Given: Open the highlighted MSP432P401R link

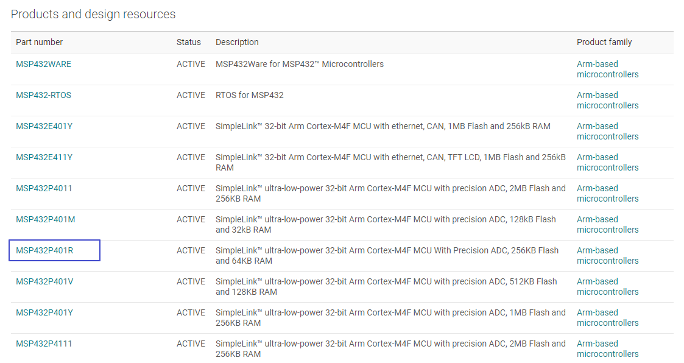Looking at the screenshot, I should (x=44, y=250).
